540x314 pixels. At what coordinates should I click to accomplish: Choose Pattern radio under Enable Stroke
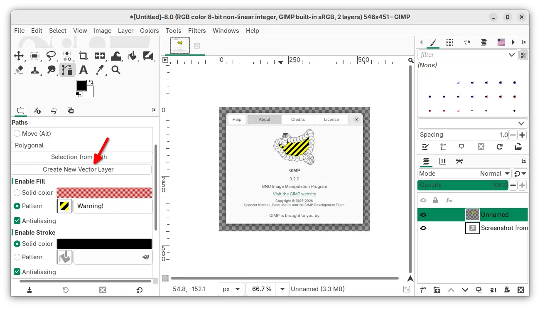17,257
